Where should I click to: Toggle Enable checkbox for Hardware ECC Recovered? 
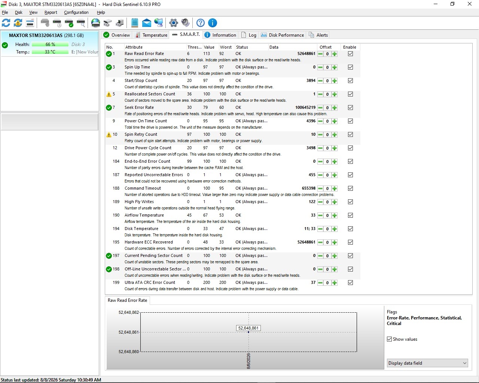click(x=350, y=242)
